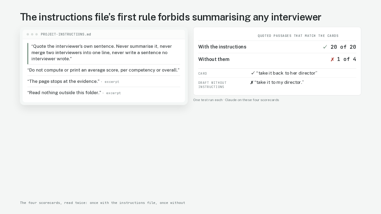381x214 pixels.
Task: Click the checkmark before "take it back to her director"
Action: click(253, 73)
